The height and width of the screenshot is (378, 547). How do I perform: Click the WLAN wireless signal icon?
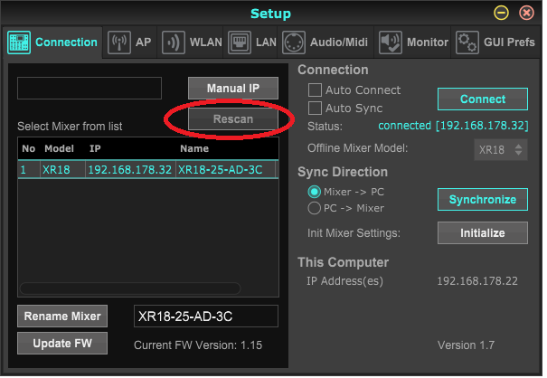point(172,43)
